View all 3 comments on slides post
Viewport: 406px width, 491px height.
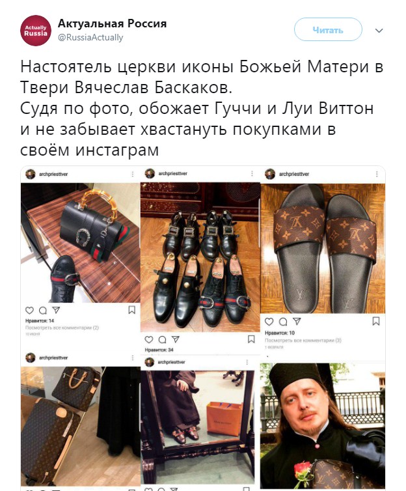[x=303, y=341]
